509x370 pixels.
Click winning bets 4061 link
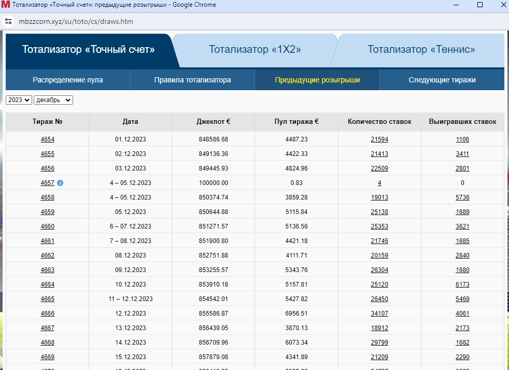tap(462, 314)
